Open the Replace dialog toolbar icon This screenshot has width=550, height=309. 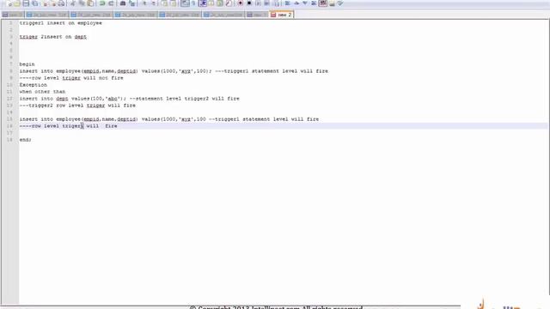[132, 3]
